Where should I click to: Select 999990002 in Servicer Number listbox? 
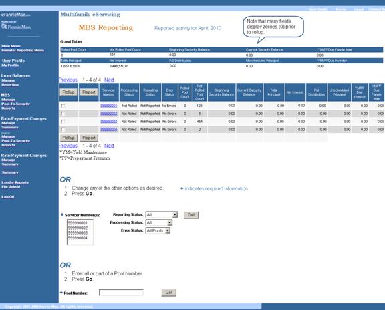[78, 228]
